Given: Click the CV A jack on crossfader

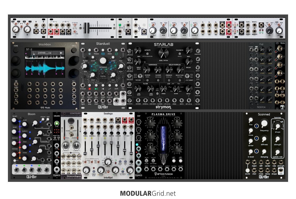Looking at the screenshot, I should [x=63, y=31].
